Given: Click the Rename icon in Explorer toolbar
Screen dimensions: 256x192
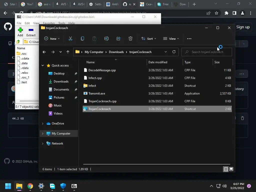Looking at the screenshot, I should coord(106,39).
